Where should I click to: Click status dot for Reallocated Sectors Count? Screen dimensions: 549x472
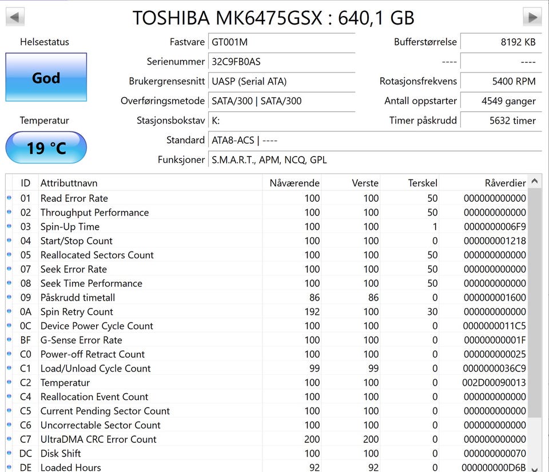[9, 255]
